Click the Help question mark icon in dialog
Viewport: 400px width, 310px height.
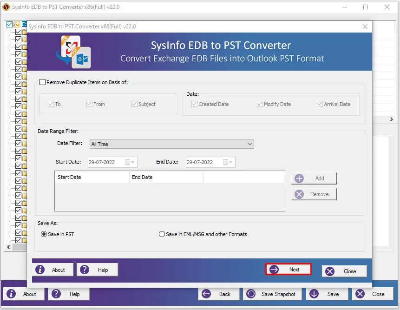[x=85, y=270]
